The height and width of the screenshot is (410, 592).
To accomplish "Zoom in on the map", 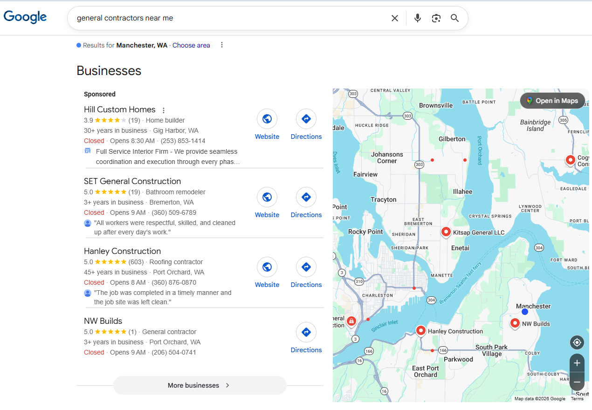I will (x=577, y=363).
